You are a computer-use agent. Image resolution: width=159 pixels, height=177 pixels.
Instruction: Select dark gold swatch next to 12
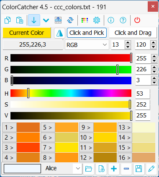[105, 158]
